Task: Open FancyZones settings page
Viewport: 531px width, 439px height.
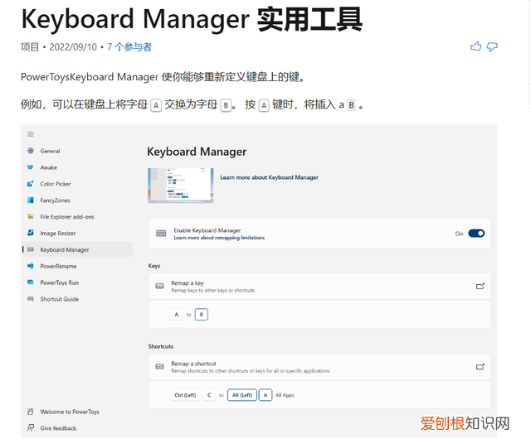Action: (x=56, y=200)
